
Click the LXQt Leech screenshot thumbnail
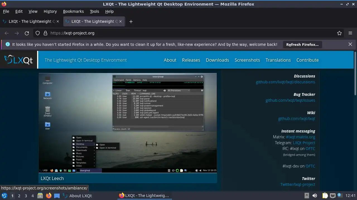[x=128, y=123]
